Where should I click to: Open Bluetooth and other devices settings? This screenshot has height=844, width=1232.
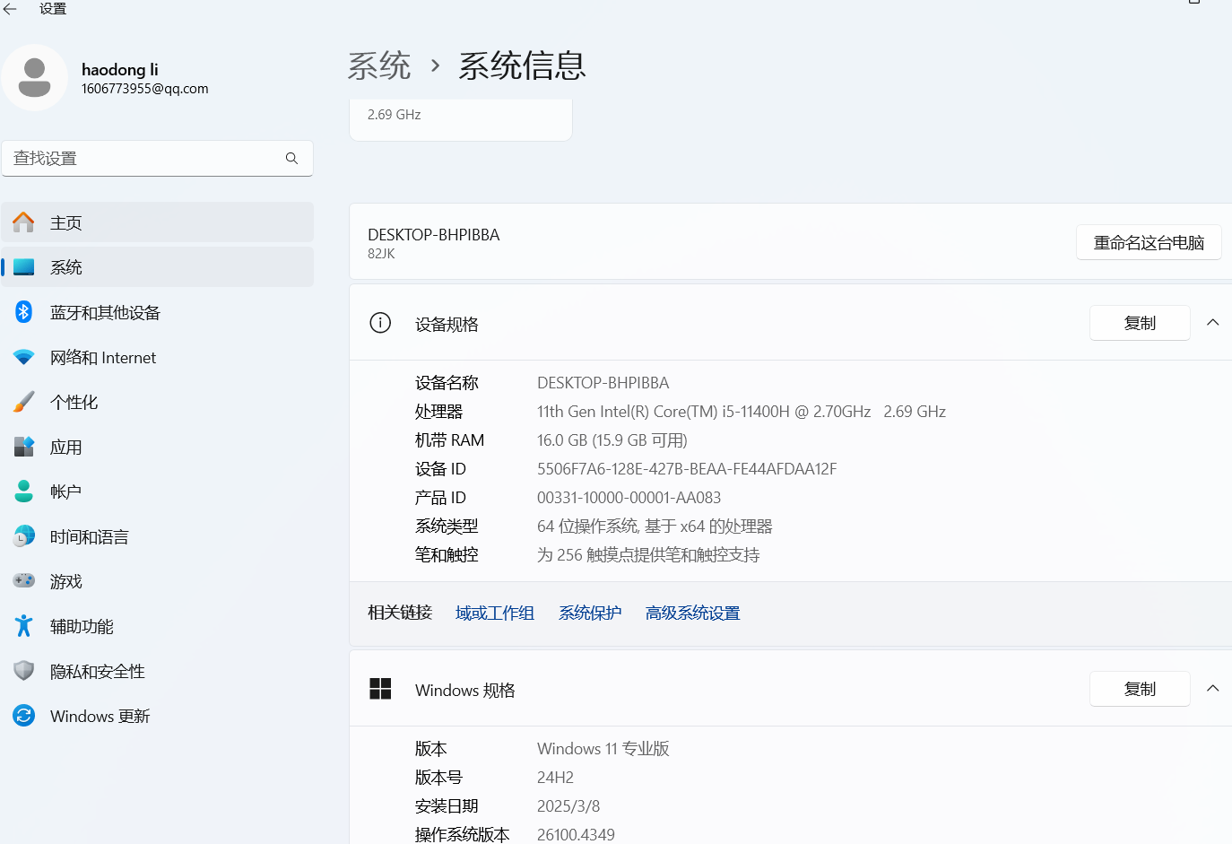pos(107,312)
